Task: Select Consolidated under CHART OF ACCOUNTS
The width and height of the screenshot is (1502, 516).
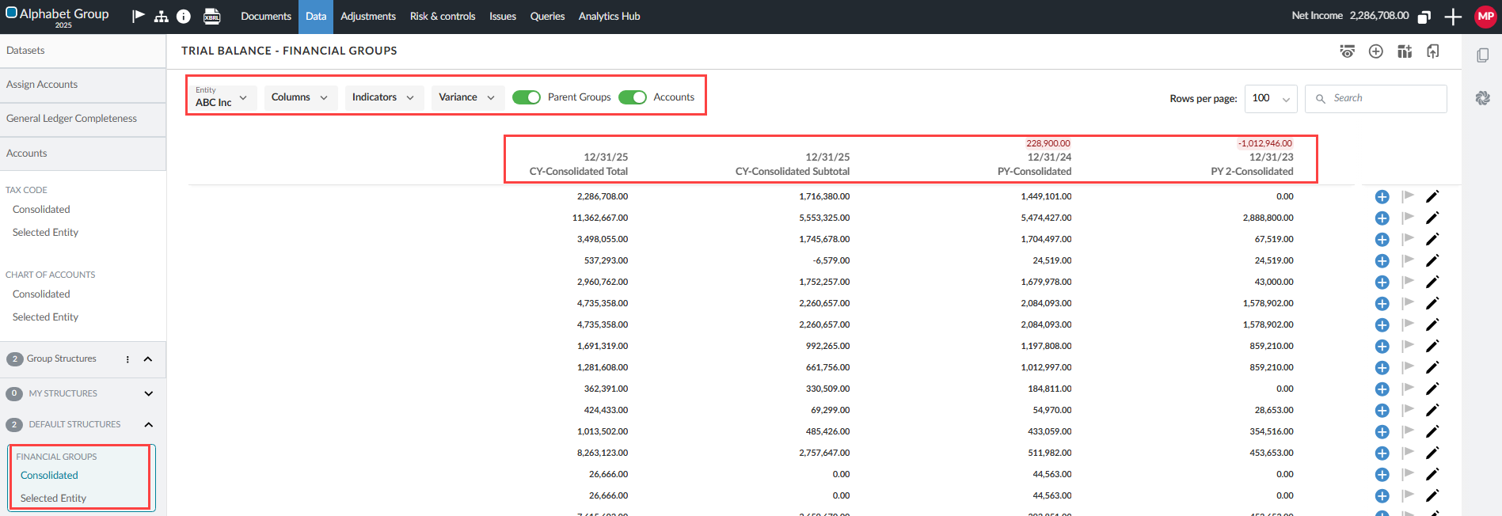Action: 41,294
